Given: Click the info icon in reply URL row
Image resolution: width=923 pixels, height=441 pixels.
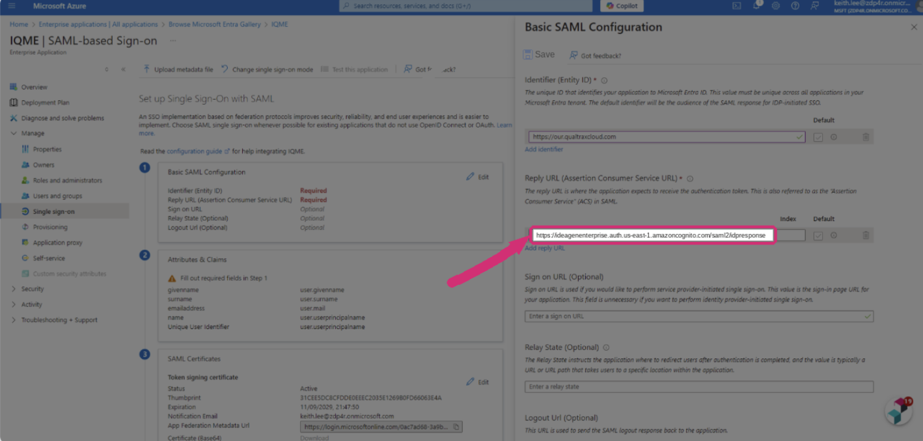Looking at the screenshot, I should coord(833,235).
